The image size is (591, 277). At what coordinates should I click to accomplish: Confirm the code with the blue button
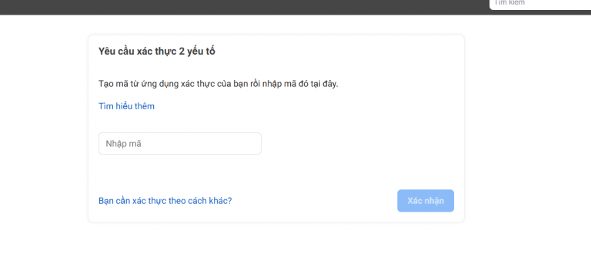click(x=426, y=201)
